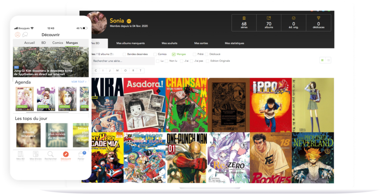
Task: Open the chat bubbles icon in phone header
Action: (25, 35)
